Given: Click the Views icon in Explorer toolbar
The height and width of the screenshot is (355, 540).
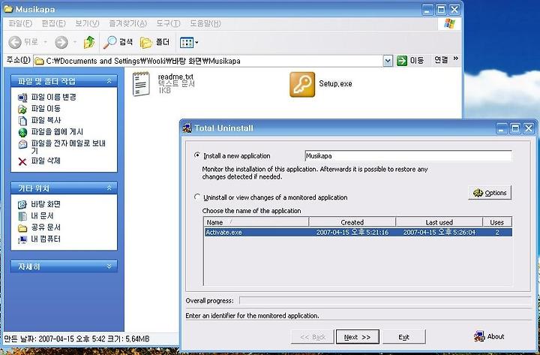Looking at the screenshot, I should click(187, 43).
